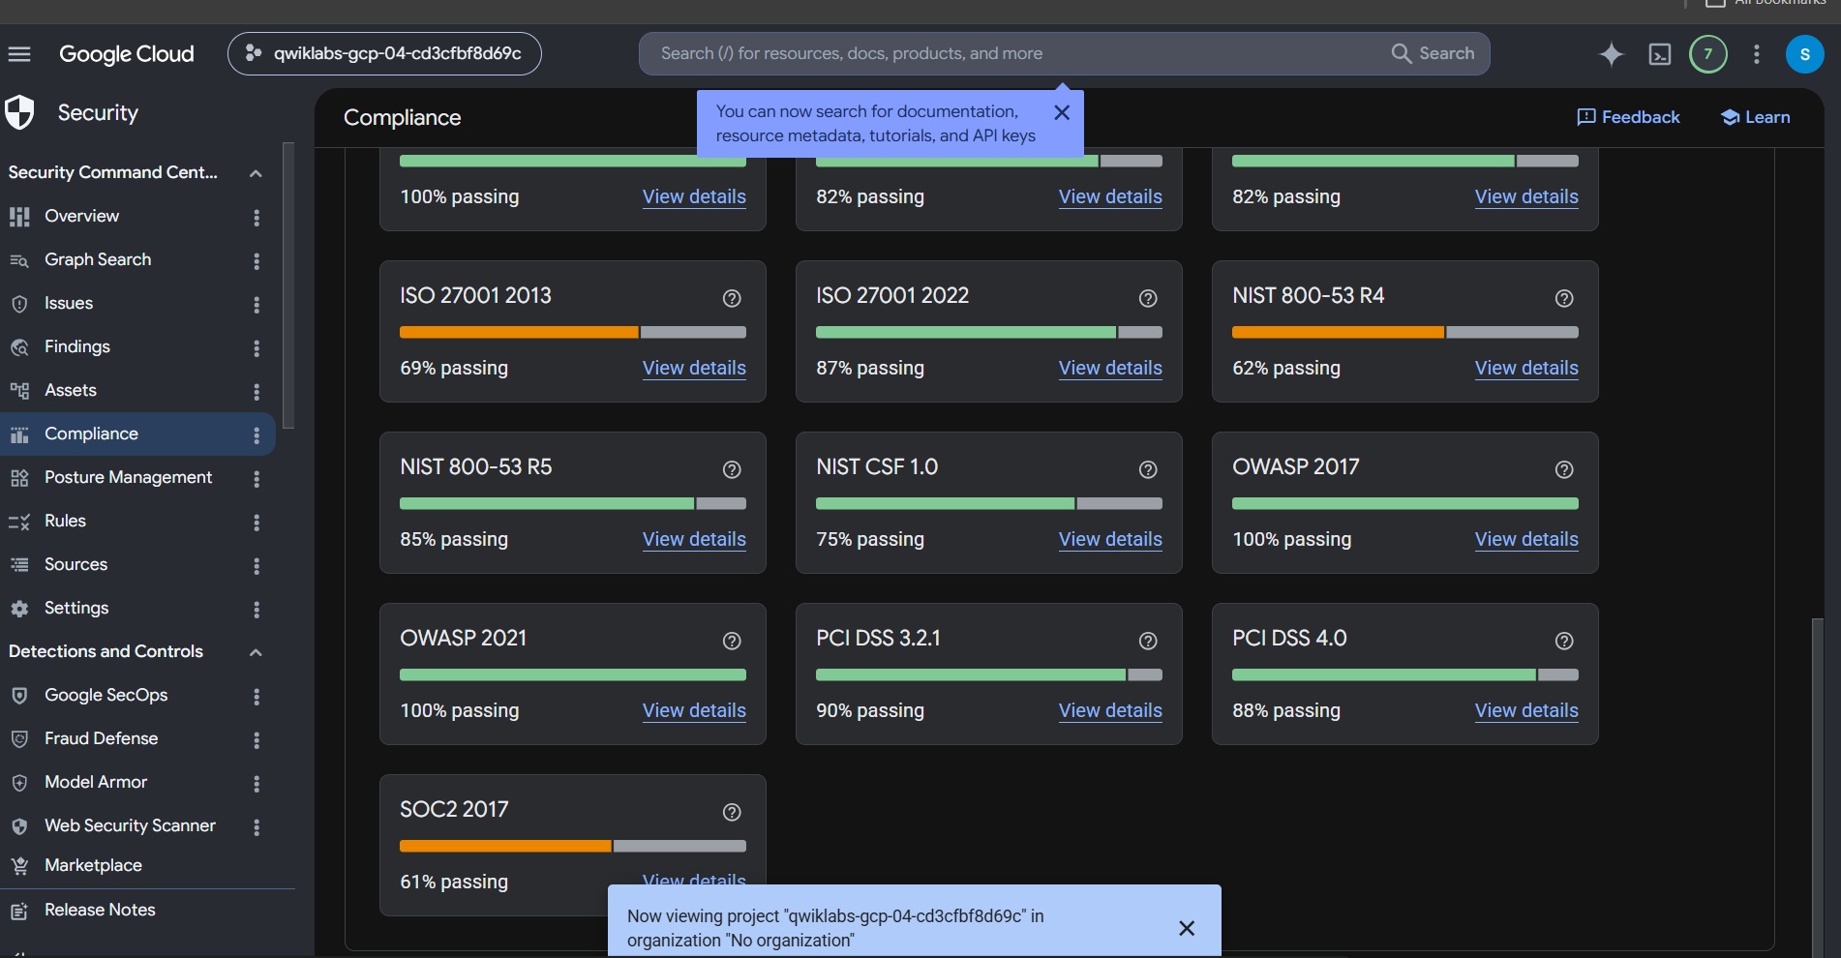The width and height of the screenshot is (1841, 958).
Task: View details for NIST CSF 1.0
Action: coord(1110,539)
